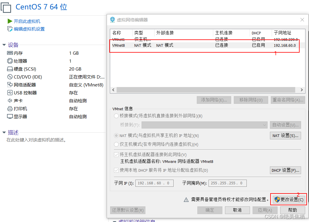309x222 pixels.
Task: Click the green play icon to start VM
Action: 10,21
